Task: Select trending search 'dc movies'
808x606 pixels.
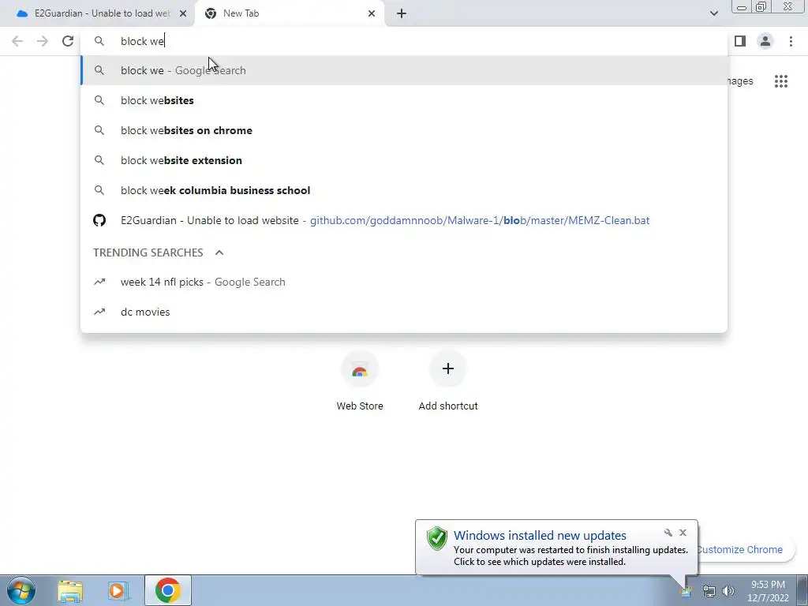Action: click(x=404, y=312)
